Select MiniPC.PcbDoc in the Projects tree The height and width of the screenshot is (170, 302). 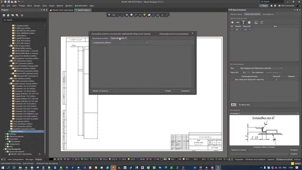pyautogui.click(x=26, y=131)
